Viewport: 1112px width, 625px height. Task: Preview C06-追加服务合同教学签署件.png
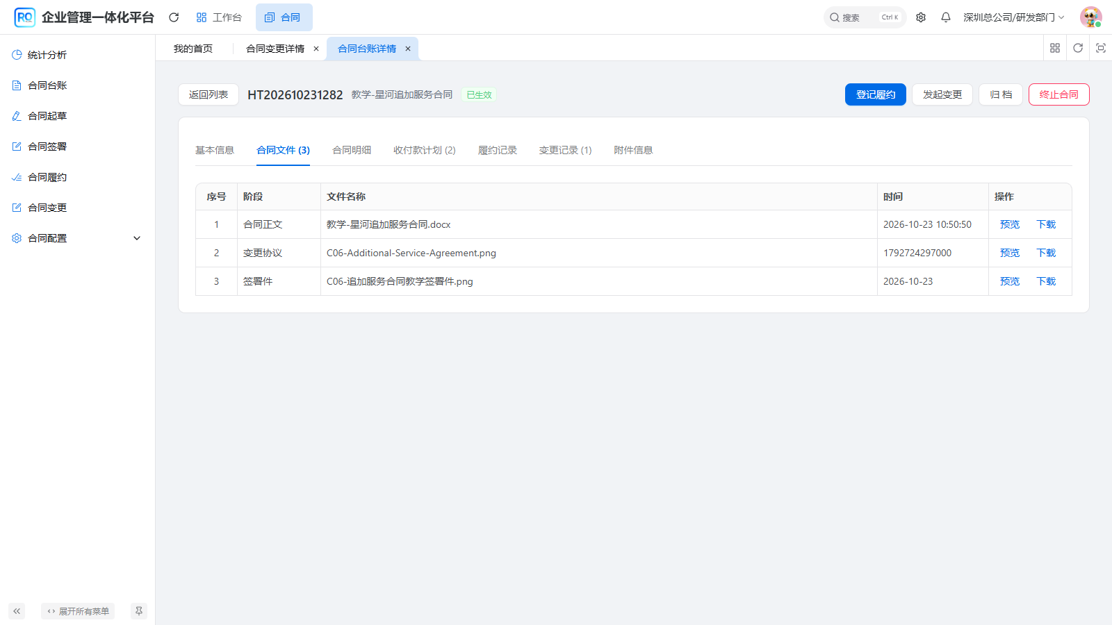click(1010, 281)
